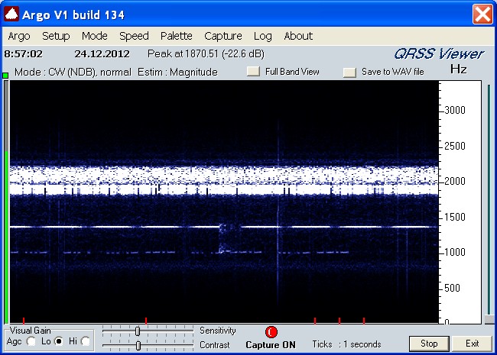Click the 1500 Hz scale label
The height and width of the screenshot is (355, 497).
click(x=455, y=217)
